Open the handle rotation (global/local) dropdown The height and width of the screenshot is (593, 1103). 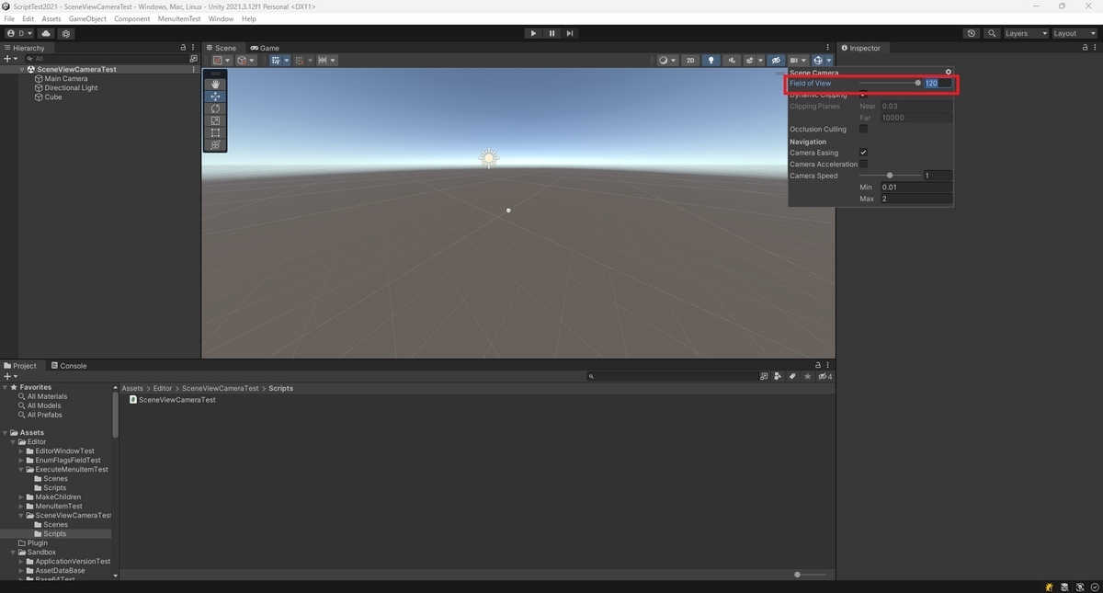tap(246, 61)
